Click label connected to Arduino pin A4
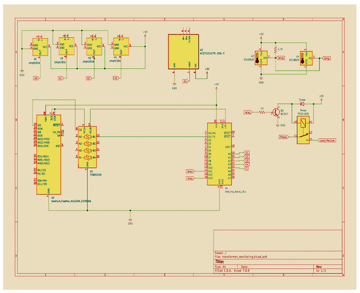Image resolution: width=360 pixels, height=293 pixels. pos(246,169)
